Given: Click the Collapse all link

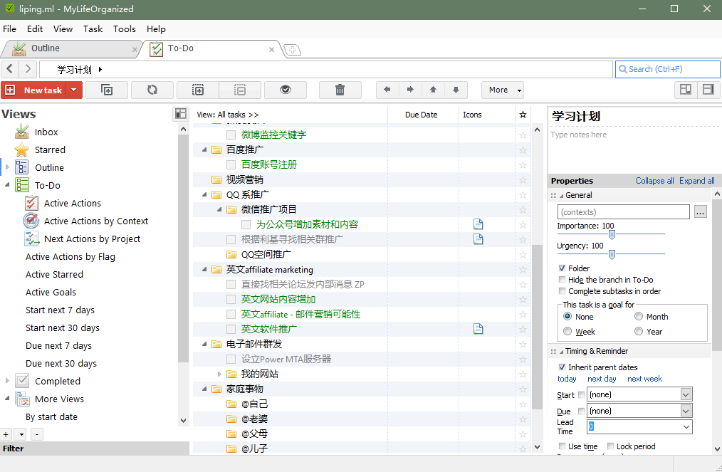Looking at the screenshot, I should coord(654,181).
